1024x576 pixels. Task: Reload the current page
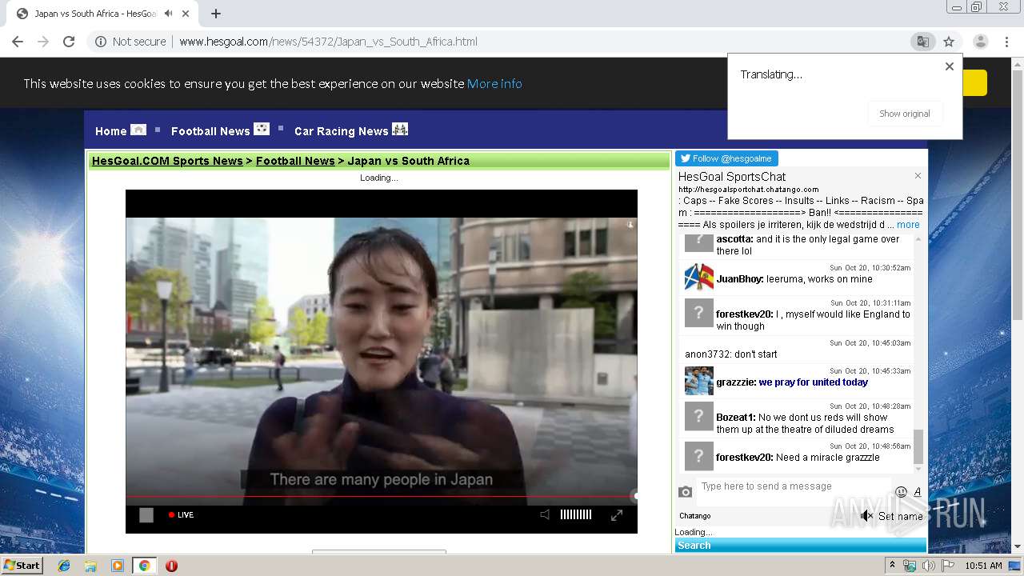tap(69, 42)
